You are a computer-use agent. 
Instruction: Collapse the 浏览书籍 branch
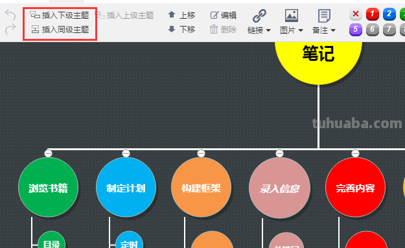pyautogui.click(x=49, y=153)
